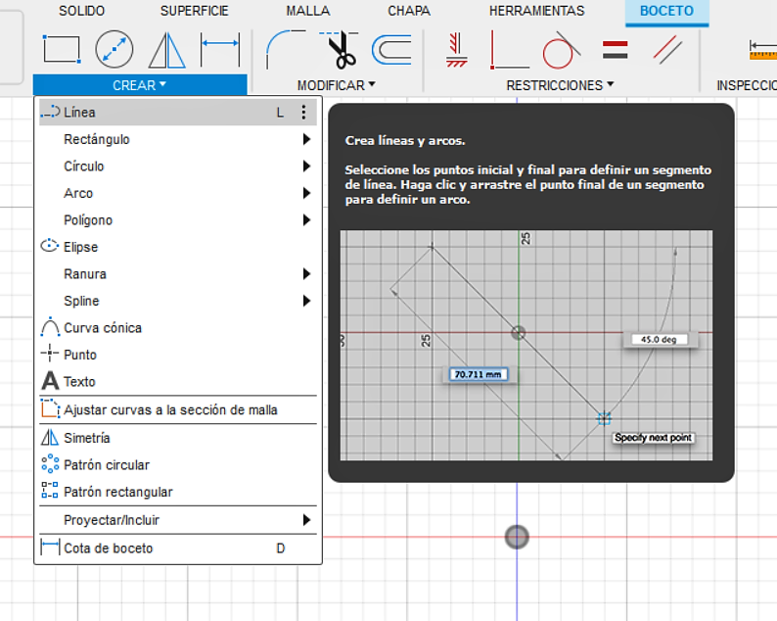Click the mirror triangle icon in toolbar
The width and height of the screenshot is (777, 621).
[x=167, y=50]
